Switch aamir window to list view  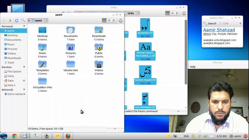point(109,21)
